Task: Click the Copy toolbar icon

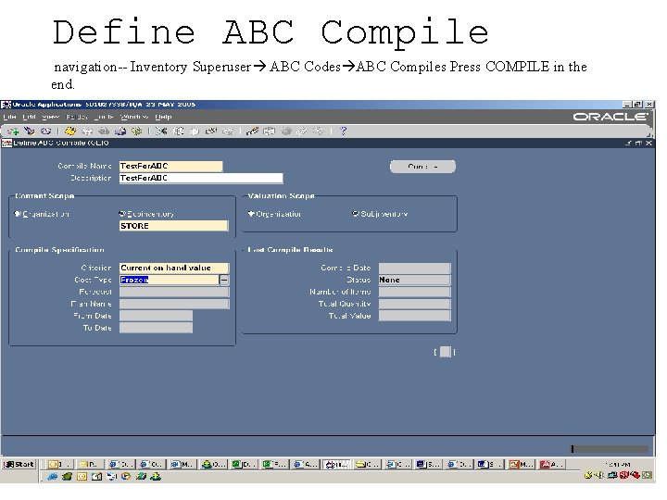Action: [x=178, y=131]
